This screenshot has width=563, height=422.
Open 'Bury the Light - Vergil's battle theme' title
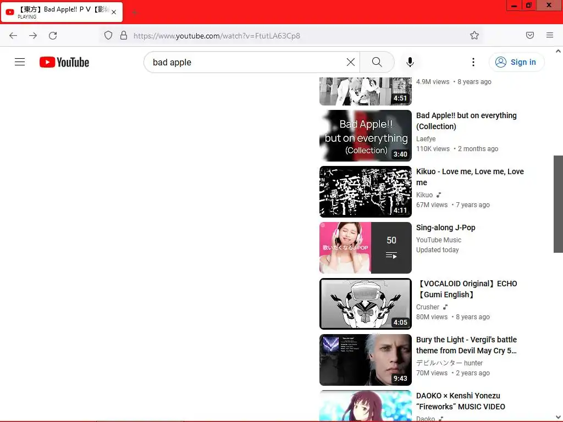[466, 345]
